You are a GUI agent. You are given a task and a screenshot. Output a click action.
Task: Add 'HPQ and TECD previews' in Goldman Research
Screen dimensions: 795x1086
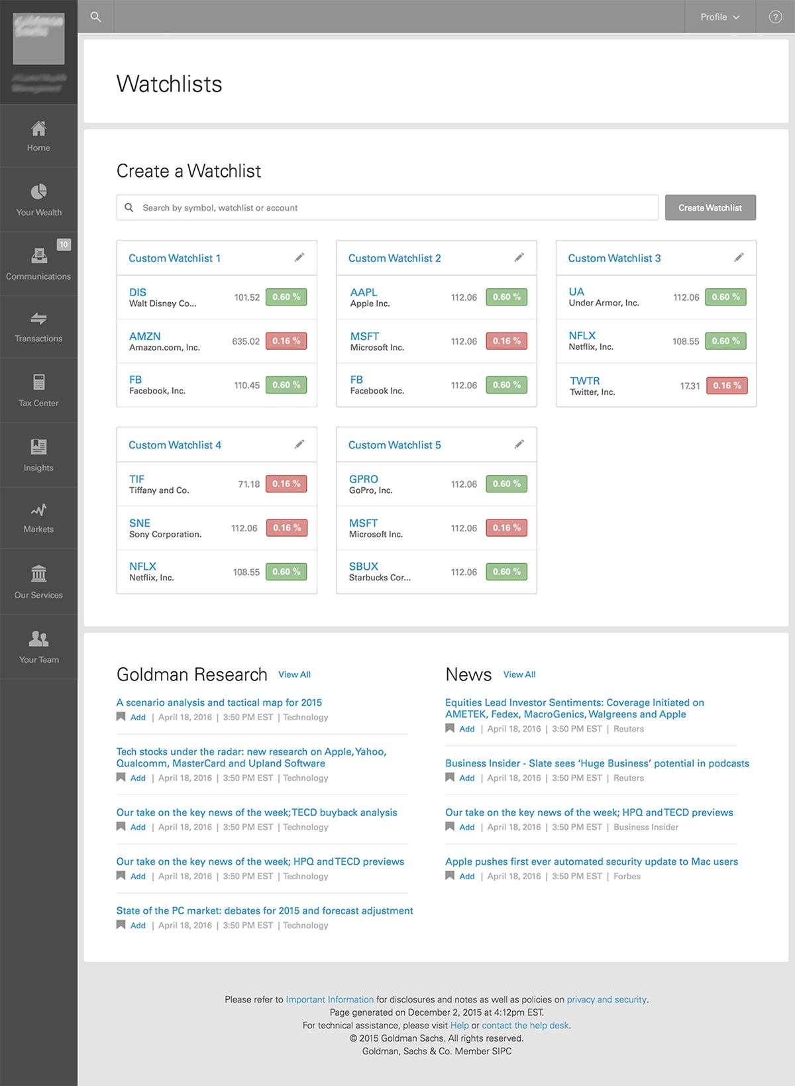click(138, 876)
